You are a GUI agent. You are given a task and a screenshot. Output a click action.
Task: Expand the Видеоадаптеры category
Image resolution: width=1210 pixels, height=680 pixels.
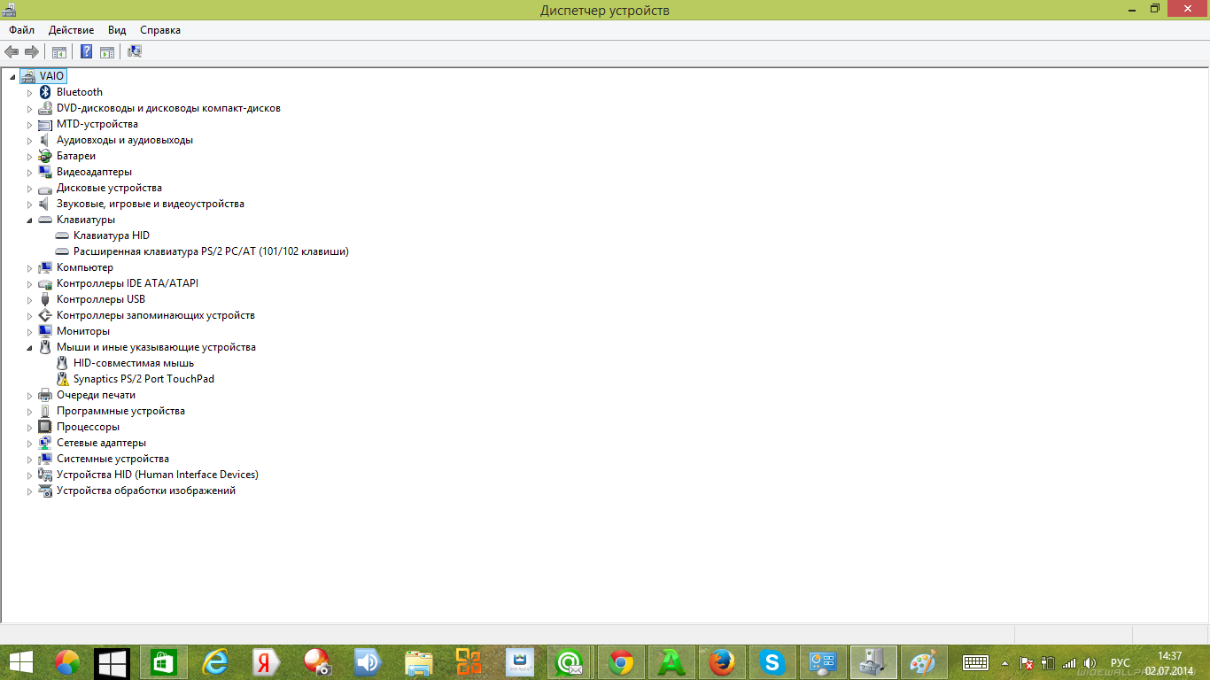tap(29, 173)
